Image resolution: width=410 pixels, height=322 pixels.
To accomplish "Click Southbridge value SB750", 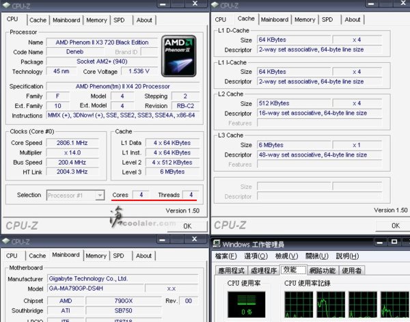I will (124, 310).
